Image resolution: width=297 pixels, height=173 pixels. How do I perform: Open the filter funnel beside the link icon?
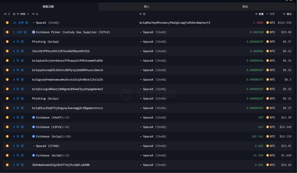5,14
